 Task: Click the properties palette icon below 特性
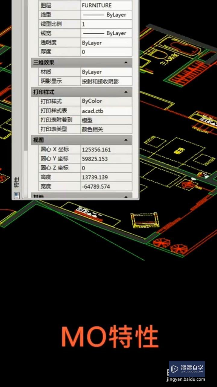pos(17,195)
